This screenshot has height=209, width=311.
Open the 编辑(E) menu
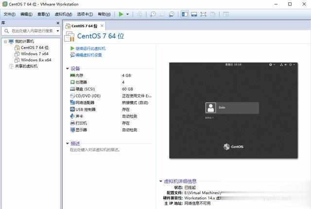tap(26, 14)
